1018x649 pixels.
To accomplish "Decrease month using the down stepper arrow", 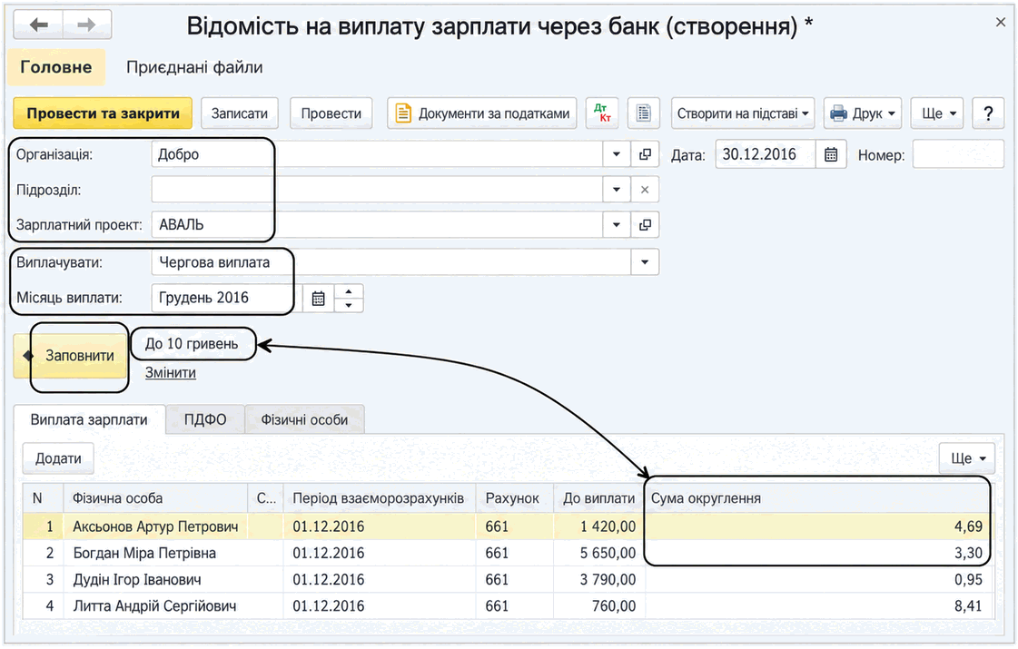I will pos(350,305).
